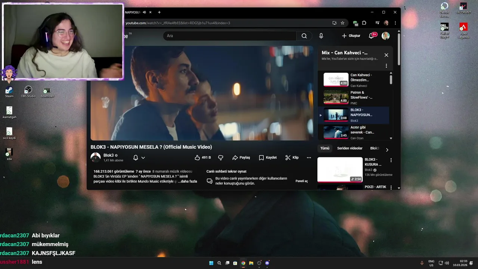Open BLOK3 - KUSURA recommended video thumbnail
Screen dimensions: 478x269
pyautogui.click(x=340, y=170)
